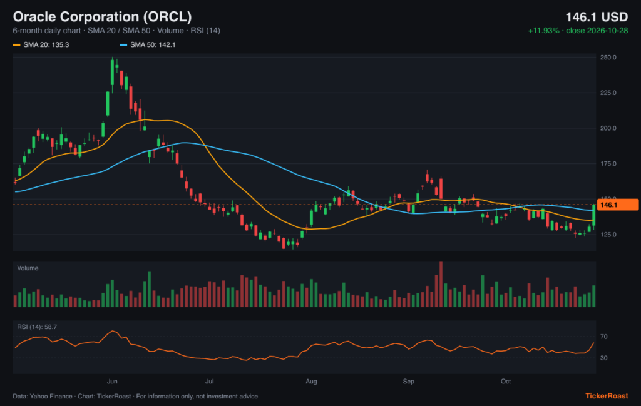
Task: Click the Sep month axis label
Action: coord(408,382)
